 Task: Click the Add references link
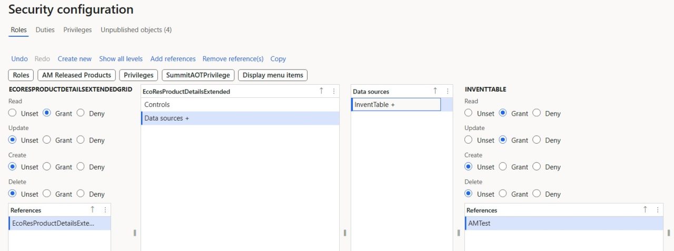(173, 59)
